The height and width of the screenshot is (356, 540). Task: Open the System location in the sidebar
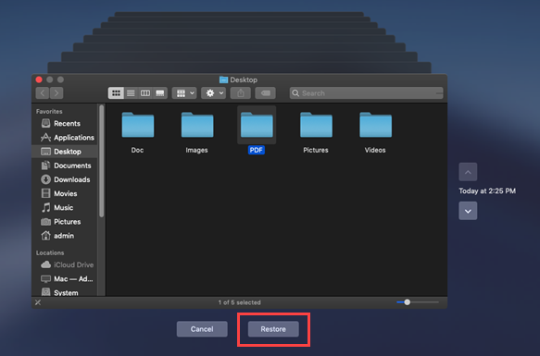coord(65,293)
